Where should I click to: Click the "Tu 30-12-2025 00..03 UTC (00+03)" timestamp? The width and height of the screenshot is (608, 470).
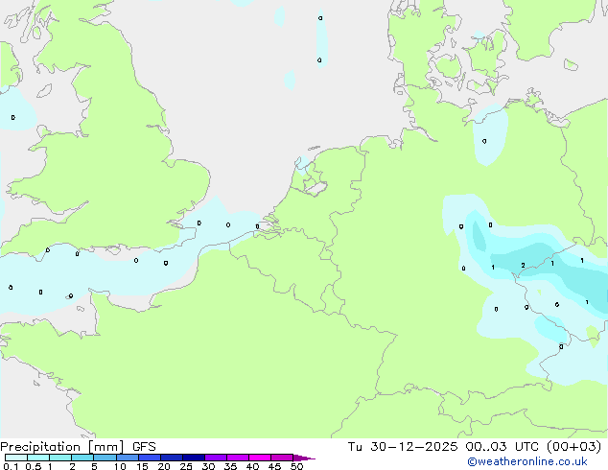(475, 447)
